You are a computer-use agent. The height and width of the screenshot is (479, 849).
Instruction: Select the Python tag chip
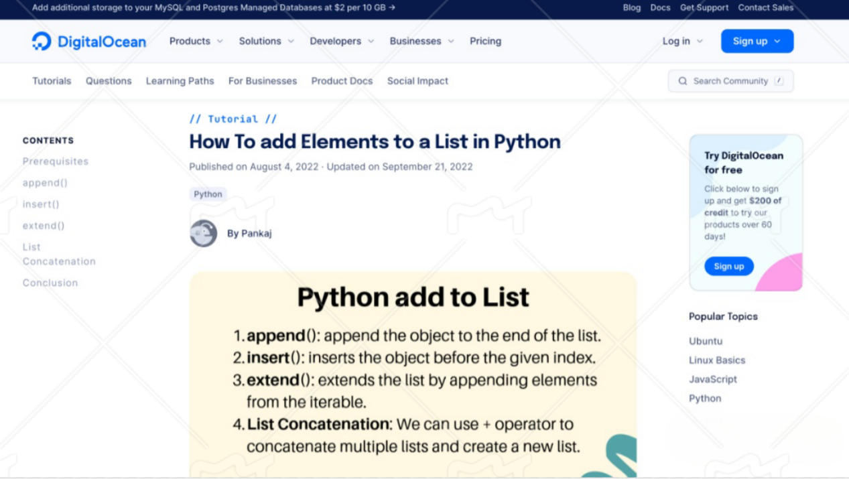click(208, 194)
